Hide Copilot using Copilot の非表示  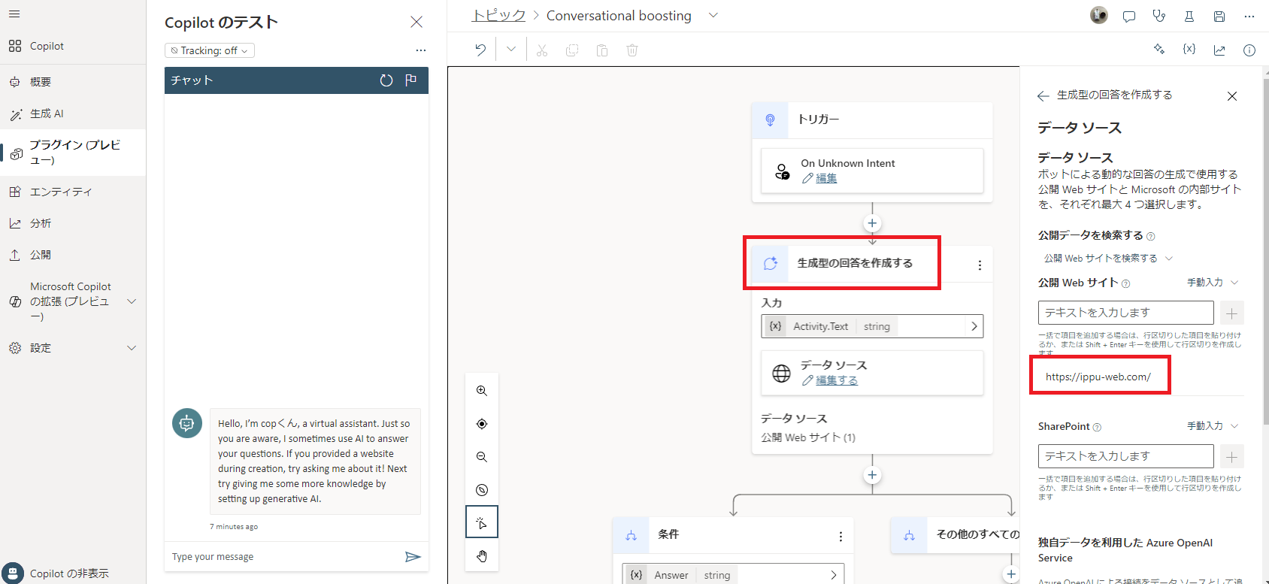[x=69, y=573]
